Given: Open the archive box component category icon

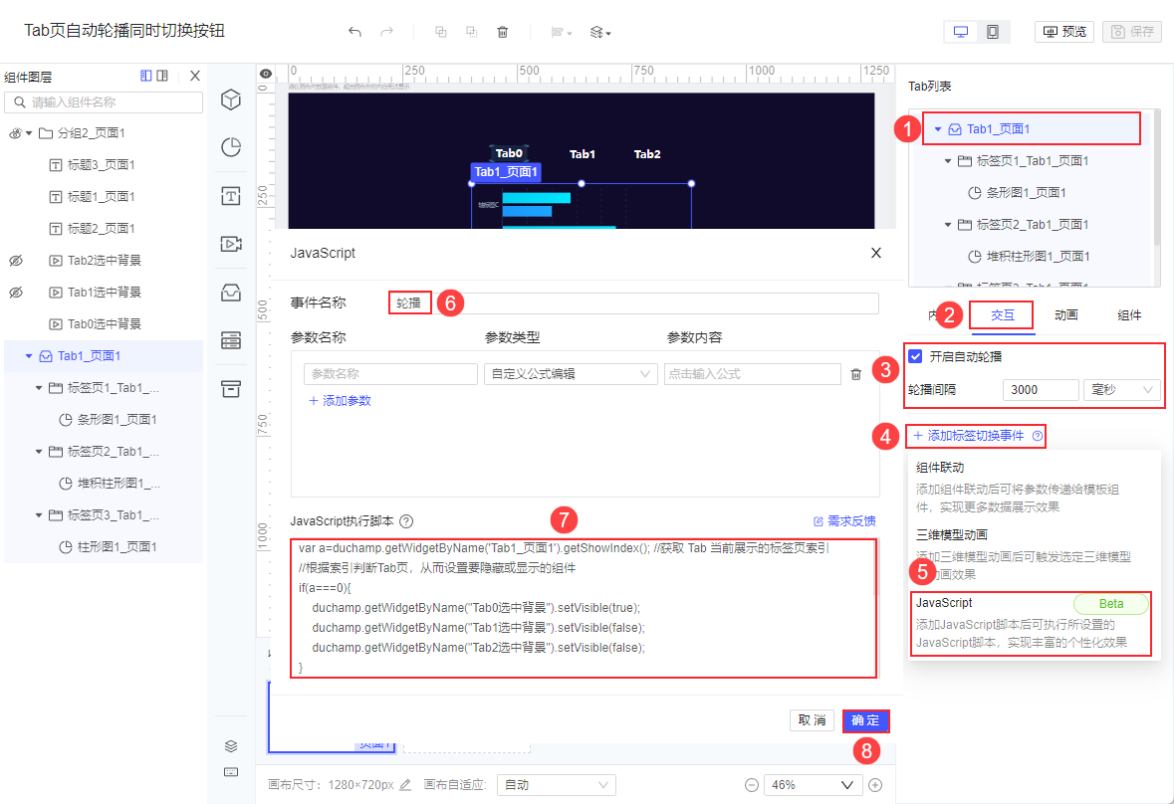Looking at the screenshot, I should 231,389.
